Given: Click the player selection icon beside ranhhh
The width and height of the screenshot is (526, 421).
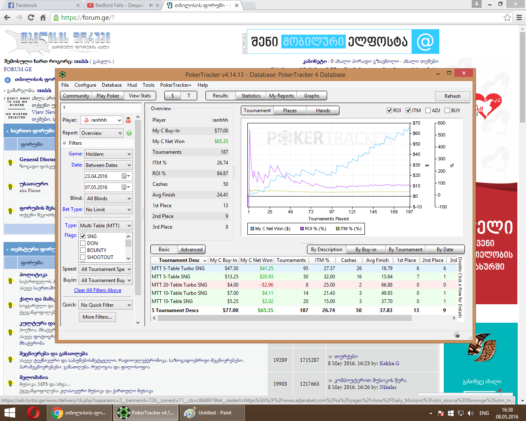Looking at the screenshot, I should (128, 120).
